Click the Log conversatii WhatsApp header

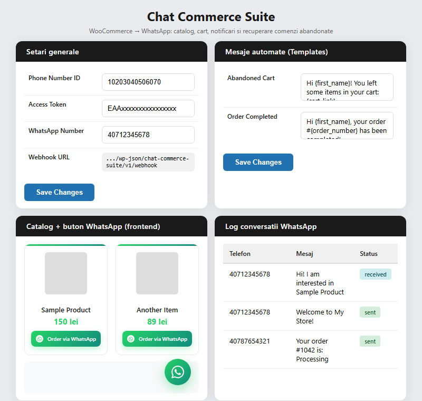(310, 226)
